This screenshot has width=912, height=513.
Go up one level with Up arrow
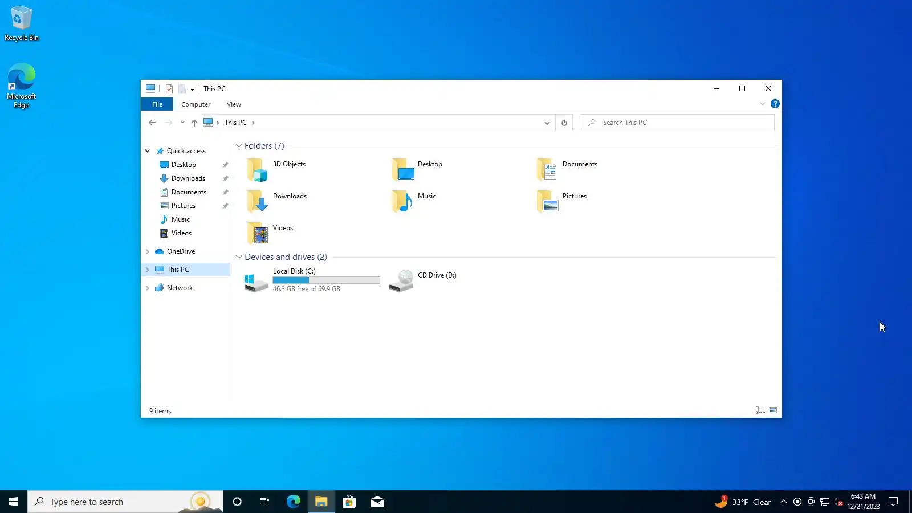coord(194,123)
